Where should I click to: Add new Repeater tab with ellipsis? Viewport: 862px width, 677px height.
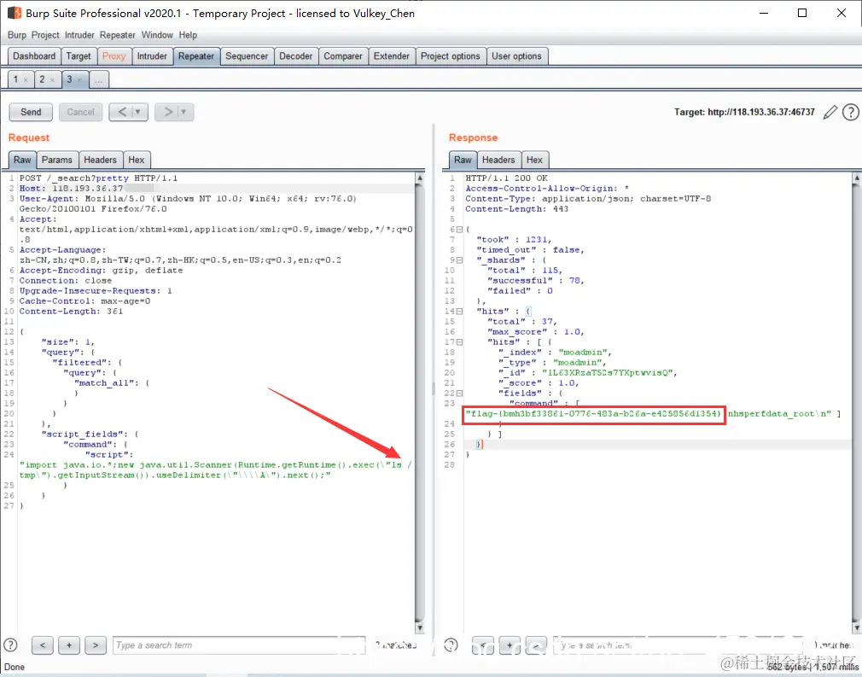tap(98, 79)
